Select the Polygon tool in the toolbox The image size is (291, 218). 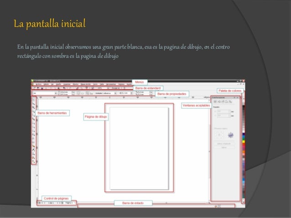pyautogui.click(x=33, y=131)
